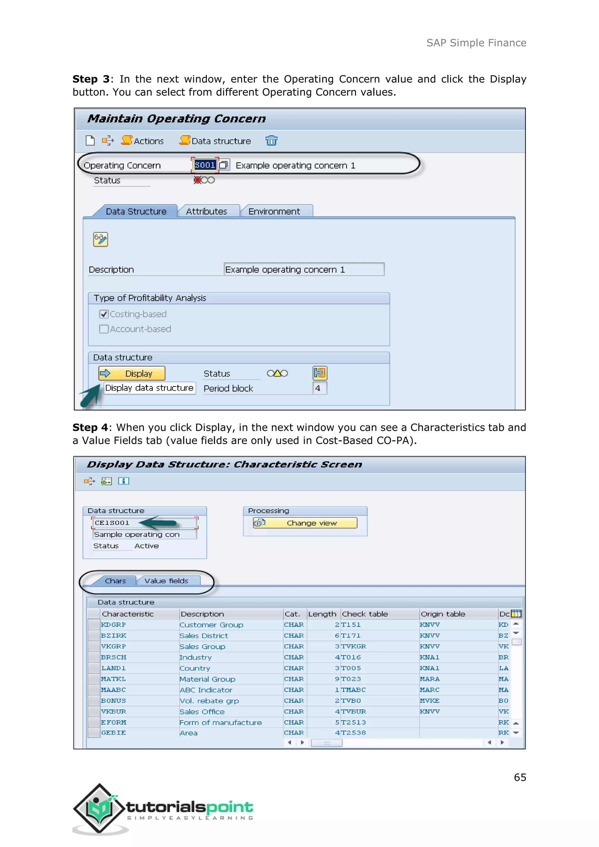The height and width of the screenshot is (847, 599).
Task: Click the VKBUR characteristic cell
Action: (140, 711)
